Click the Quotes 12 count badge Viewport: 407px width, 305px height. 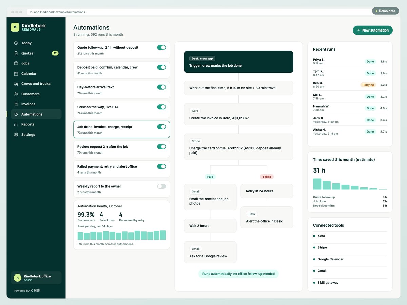click(x=55, y=53)
